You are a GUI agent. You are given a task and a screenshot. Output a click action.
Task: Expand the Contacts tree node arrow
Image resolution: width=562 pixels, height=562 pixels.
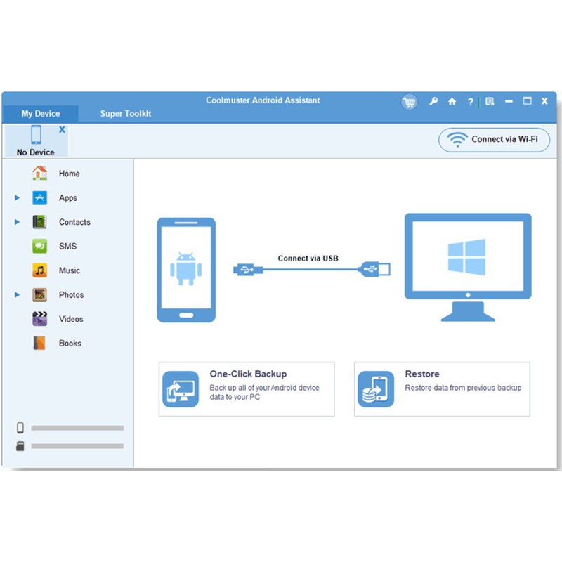coord(18,222)
